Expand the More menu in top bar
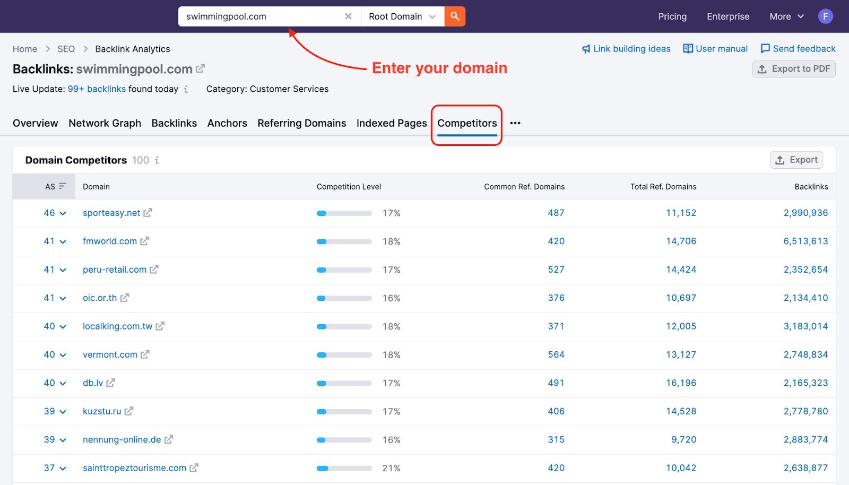 pyautogui.click(x=785, y=16)
